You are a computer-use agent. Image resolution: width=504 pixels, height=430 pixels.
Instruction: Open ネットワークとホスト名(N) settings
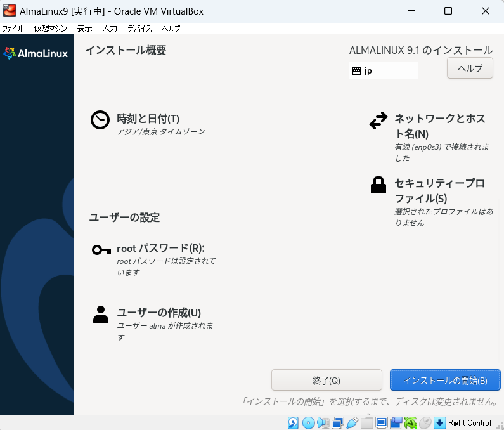pos(440,126)
